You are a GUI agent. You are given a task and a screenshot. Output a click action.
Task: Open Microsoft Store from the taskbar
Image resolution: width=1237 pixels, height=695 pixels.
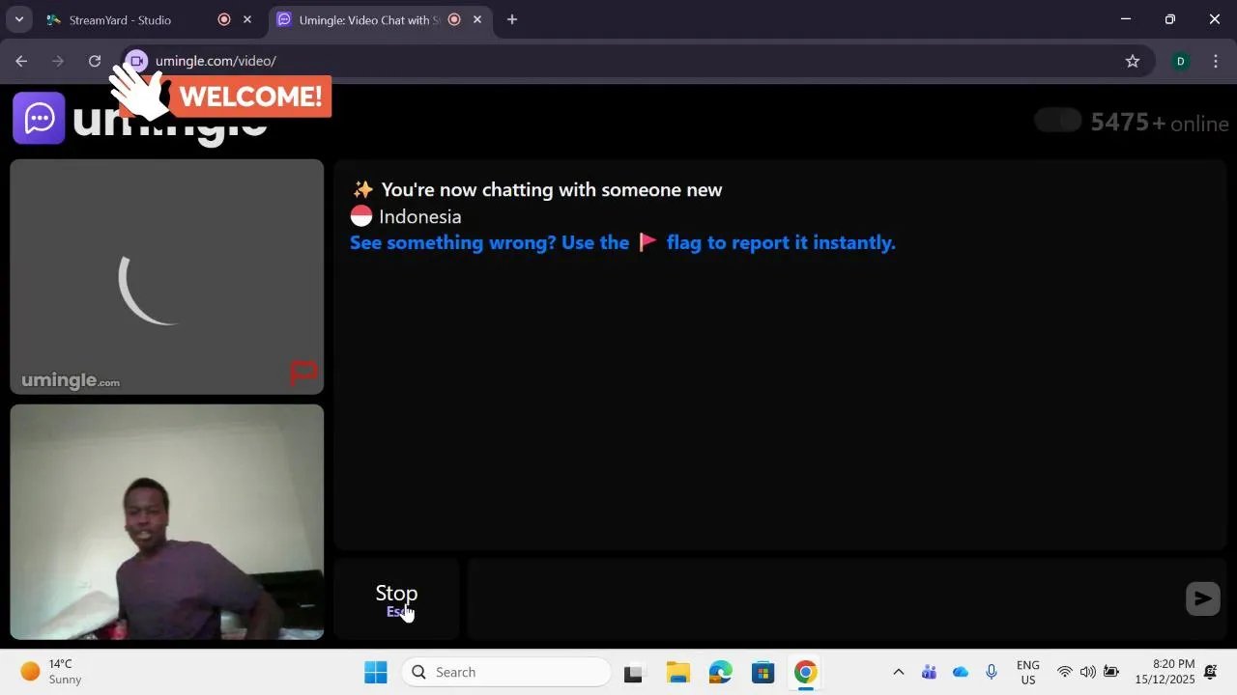[763, 672]
